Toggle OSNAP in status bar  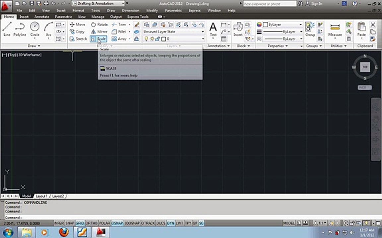click(117, 223)
